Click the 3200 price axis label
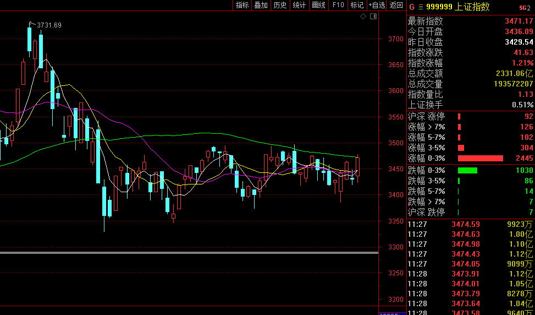 coord(396,300)
